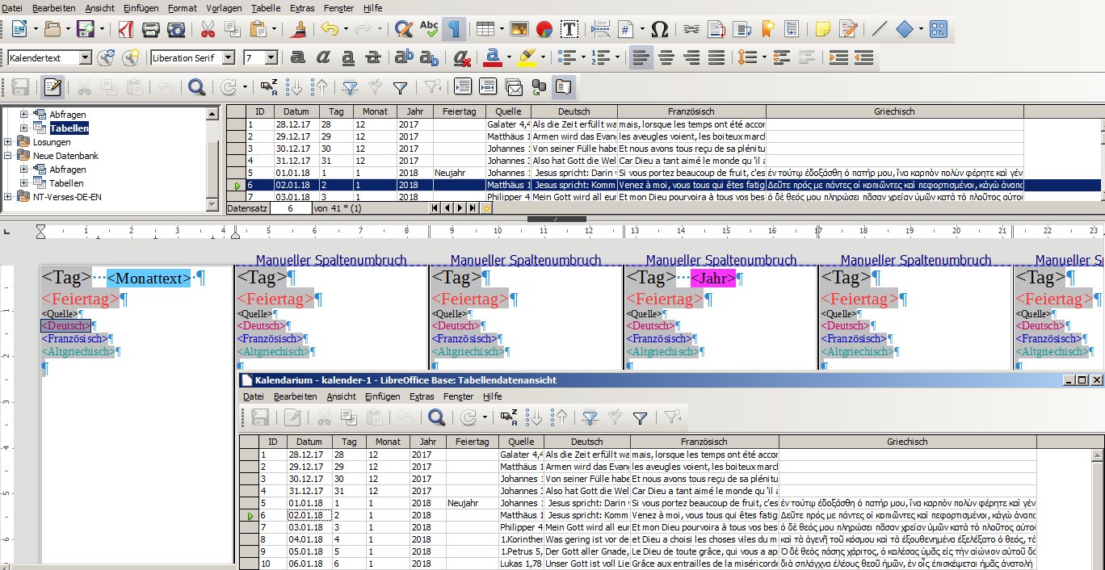Insert an image using the picture icon
The image size is (1105, 570).
(x=519, y=30)
